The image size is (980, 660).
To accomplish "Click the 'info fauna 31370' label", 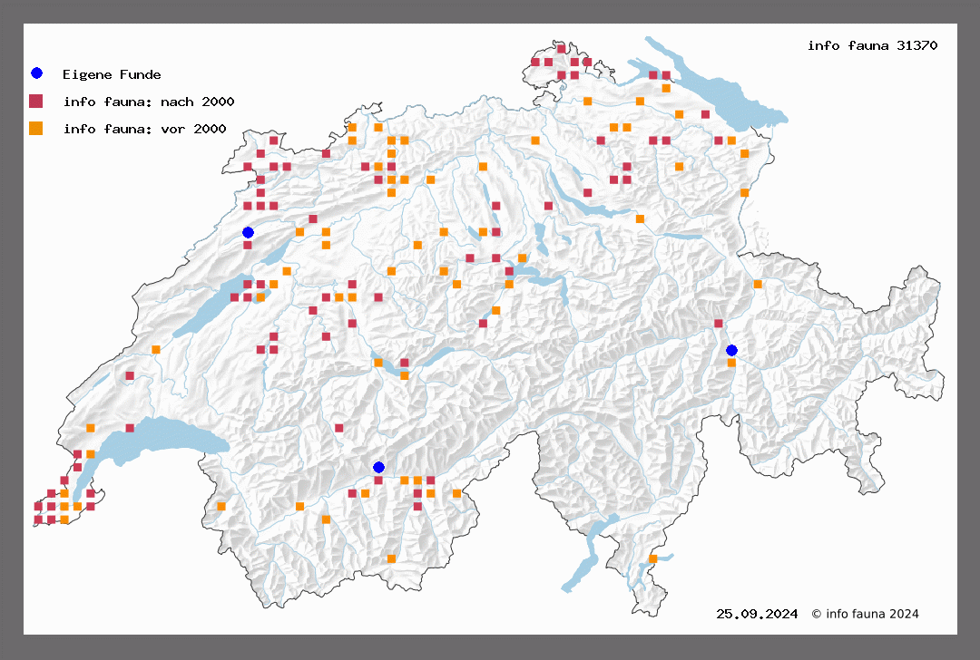I will (x=872, y=45).
